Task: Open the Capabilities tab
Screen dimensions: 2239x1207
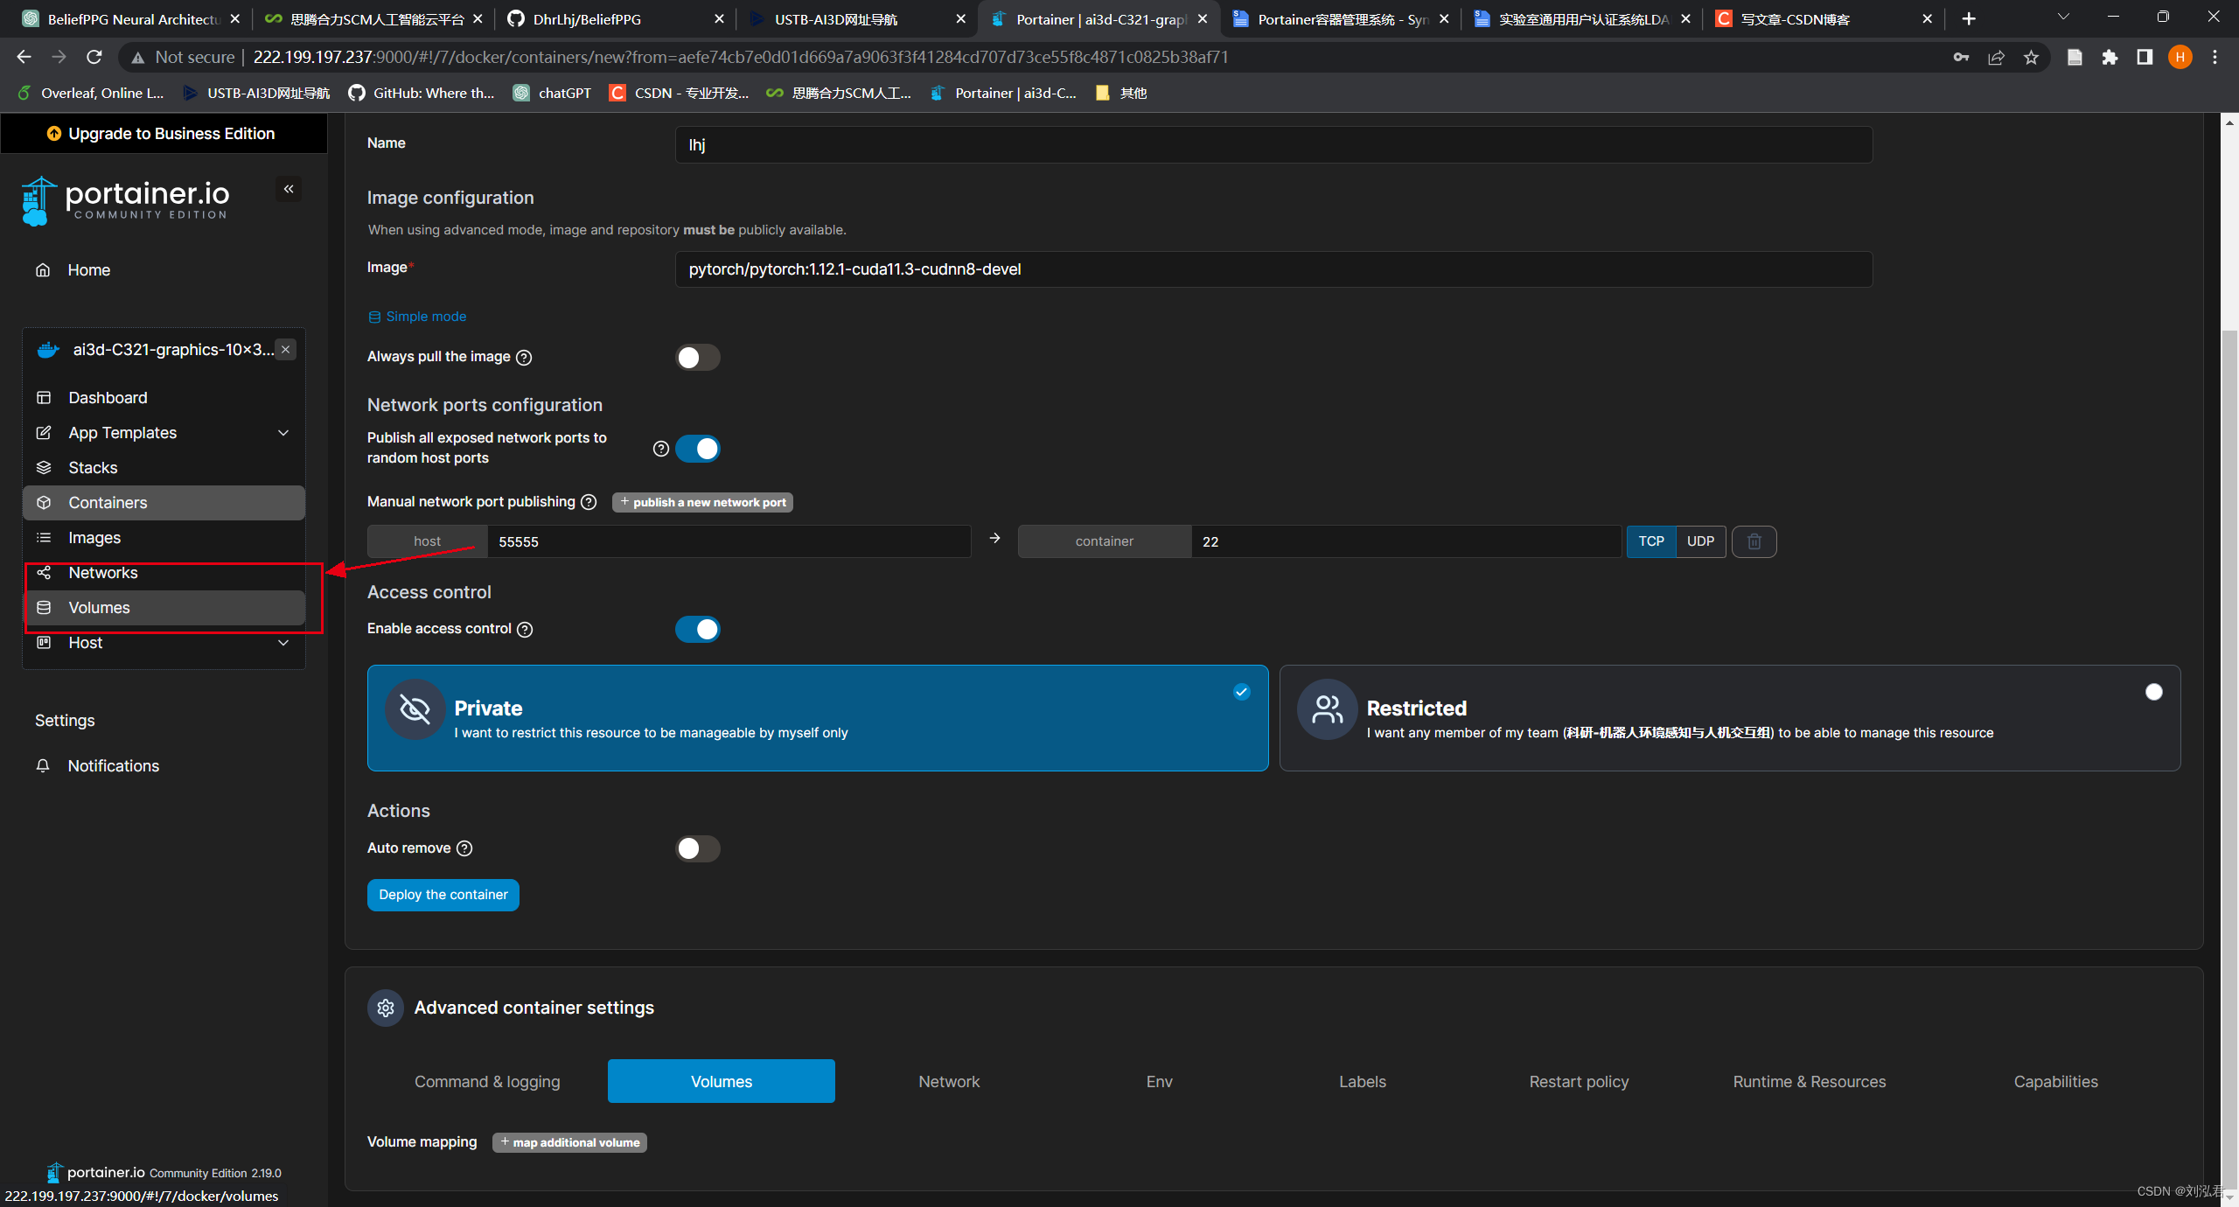Action: pyautogui.click(x=2056, y=1082)
